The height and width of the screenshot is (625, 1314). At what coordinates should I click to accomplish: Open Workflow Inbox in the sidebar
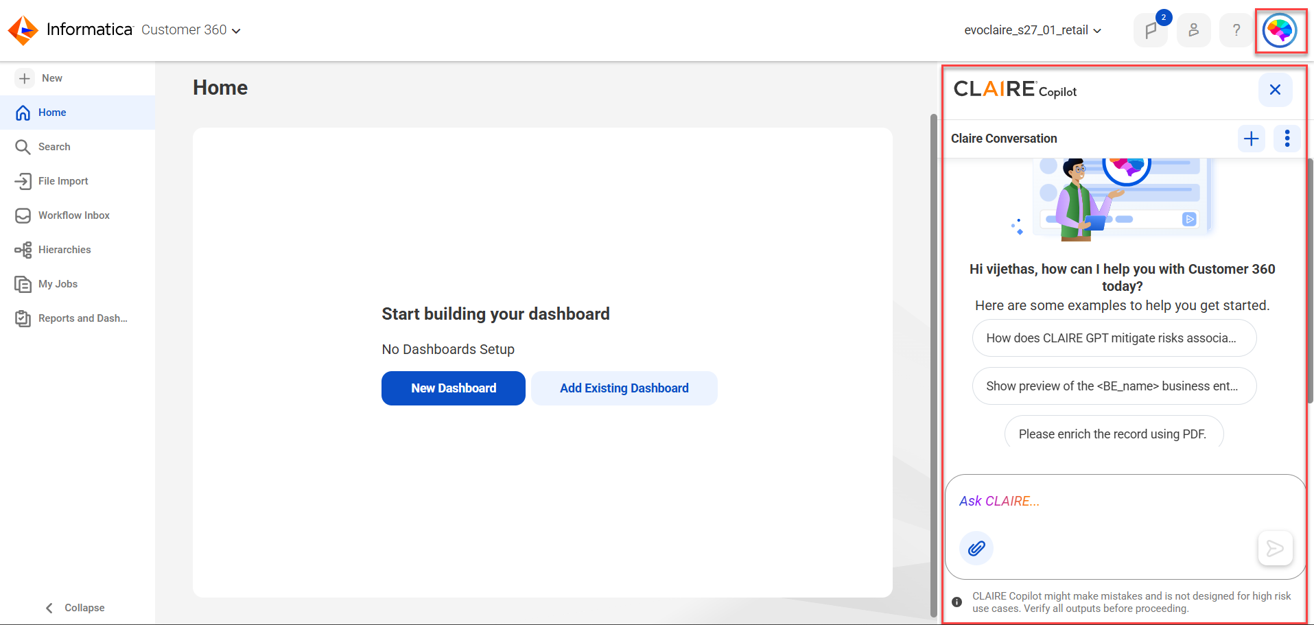pos(78,215)
